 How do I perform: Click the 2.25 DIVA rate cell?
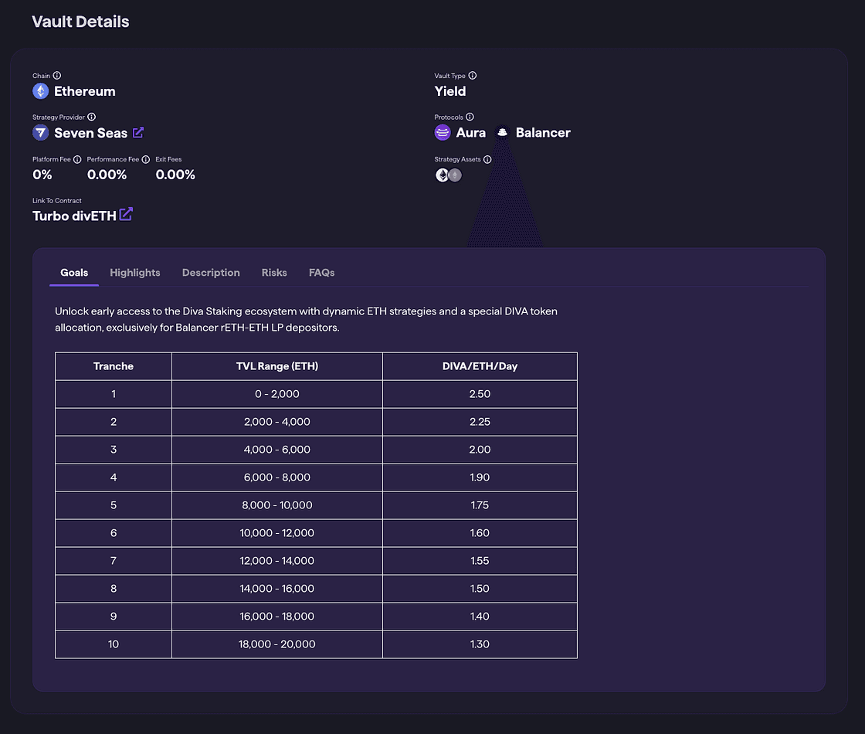point(480,422)
